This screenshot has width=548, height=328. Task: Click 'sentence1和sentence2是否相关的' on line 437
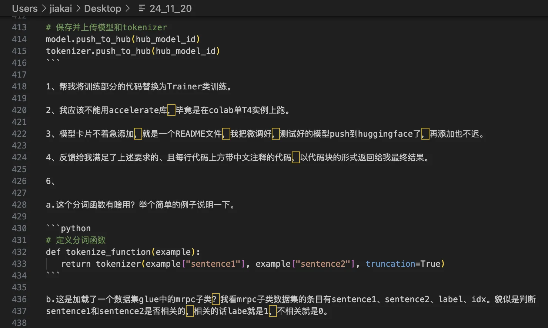[116, 311]
